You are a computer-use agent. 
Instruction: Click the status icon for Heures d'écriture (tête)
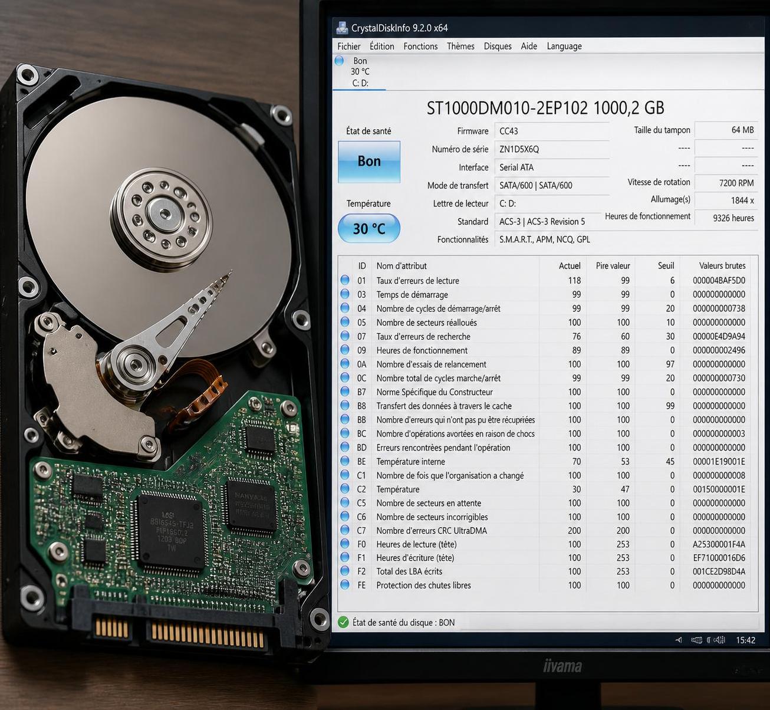pyautogui.click(x=345, y=557)
